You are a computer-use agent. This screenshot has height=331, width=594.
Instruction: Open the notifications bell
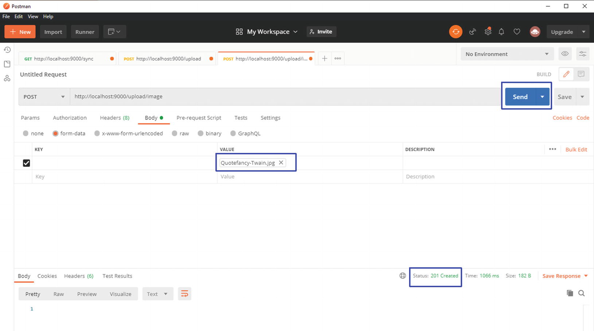pos(501,32)
